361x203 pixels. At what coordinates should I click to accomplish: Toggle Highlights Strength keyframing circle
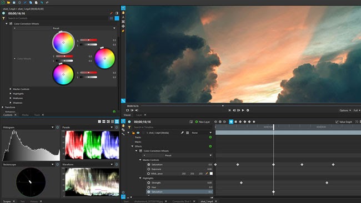pos(149,183)
